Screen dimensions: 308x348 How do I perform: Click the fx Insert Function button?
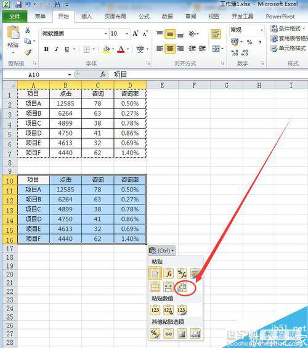[103, 75]
